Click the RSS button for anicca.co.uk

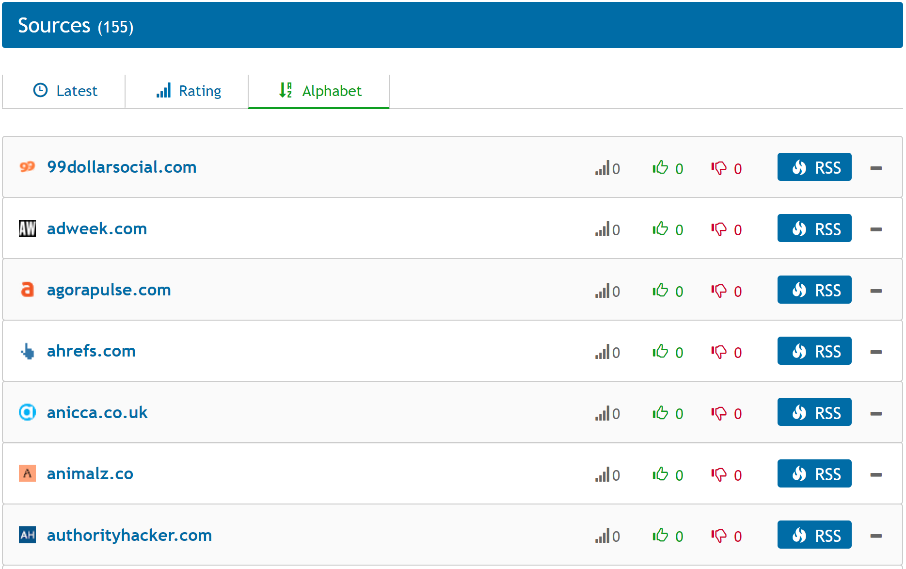[814, 412]
